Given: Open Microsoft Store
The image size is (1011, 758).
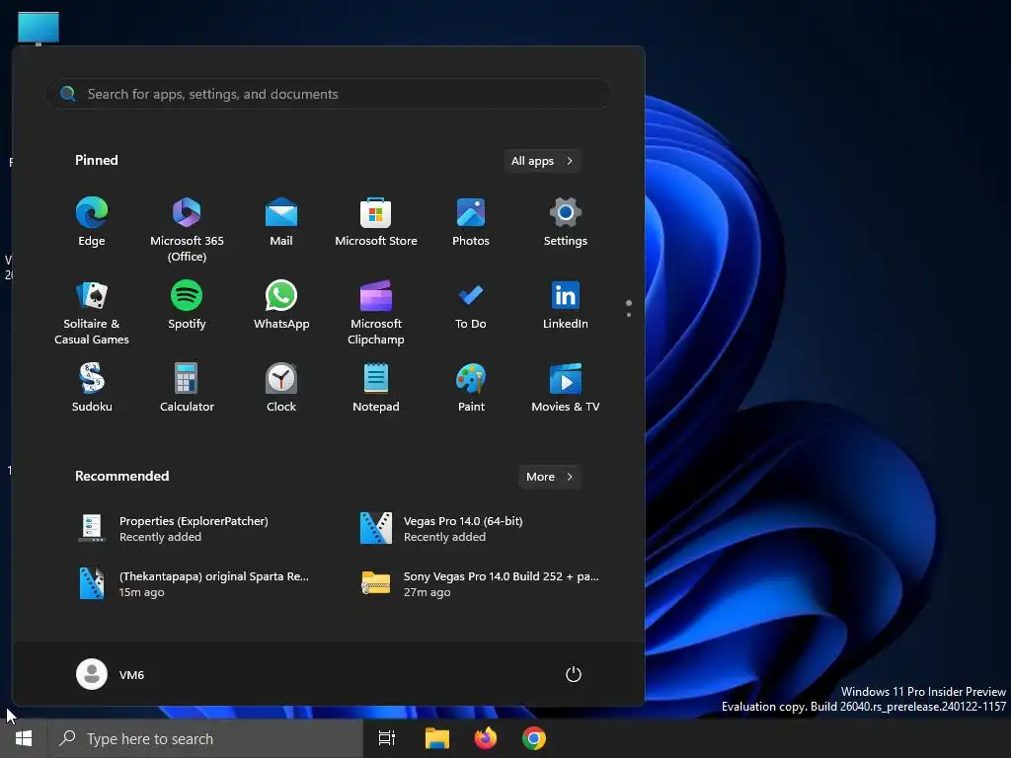Looking at the screenshot, I should (x=376, y=222).
